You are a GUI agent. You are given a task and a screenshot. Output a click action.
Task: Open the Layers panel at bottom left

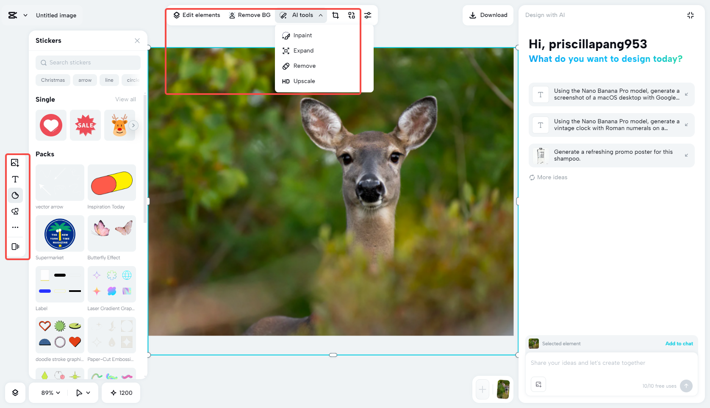15,393
